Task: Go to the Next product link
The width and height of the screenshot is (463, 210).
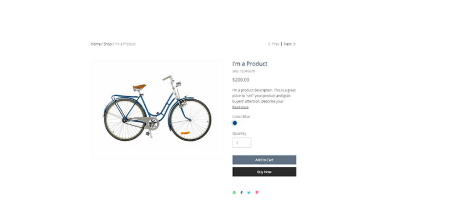Action: pos(288,44)
